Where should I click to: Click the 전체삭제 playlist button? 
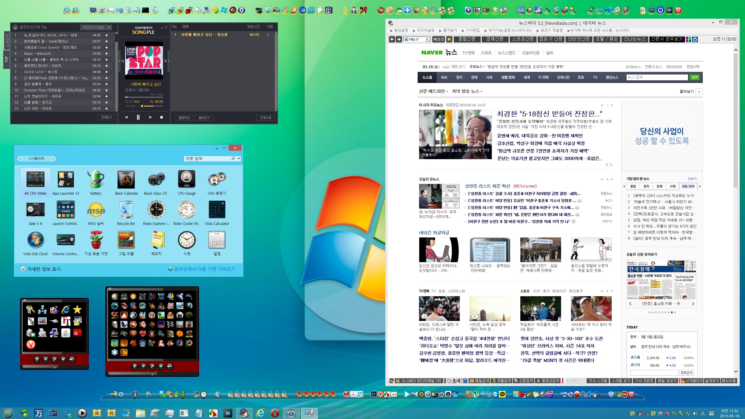tap(265, 118)
